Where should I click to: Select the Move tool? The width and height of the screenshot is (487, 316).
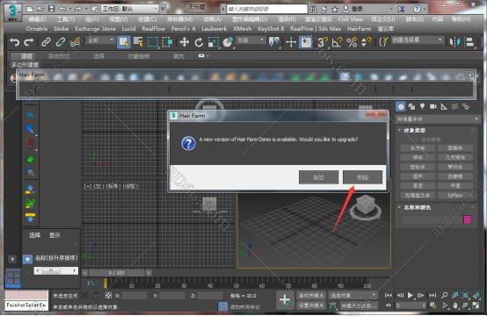185,42
